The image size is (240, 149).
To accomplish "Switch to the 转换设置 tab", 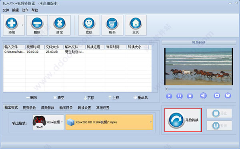I will 84,108.
